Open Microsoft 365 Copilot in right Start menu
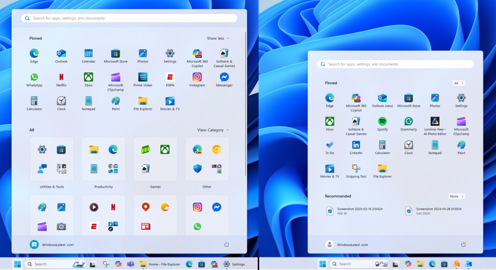The height and width of the screenshot is (270, 496). (x=356, y=103)
